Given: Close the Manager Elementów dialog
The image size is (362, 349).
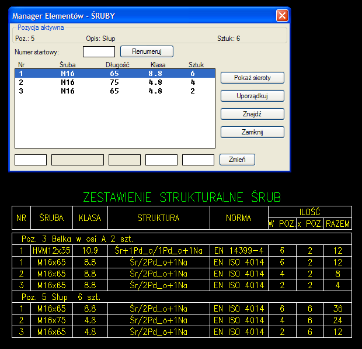Looking at the screenshot, I should click(282, 16).
